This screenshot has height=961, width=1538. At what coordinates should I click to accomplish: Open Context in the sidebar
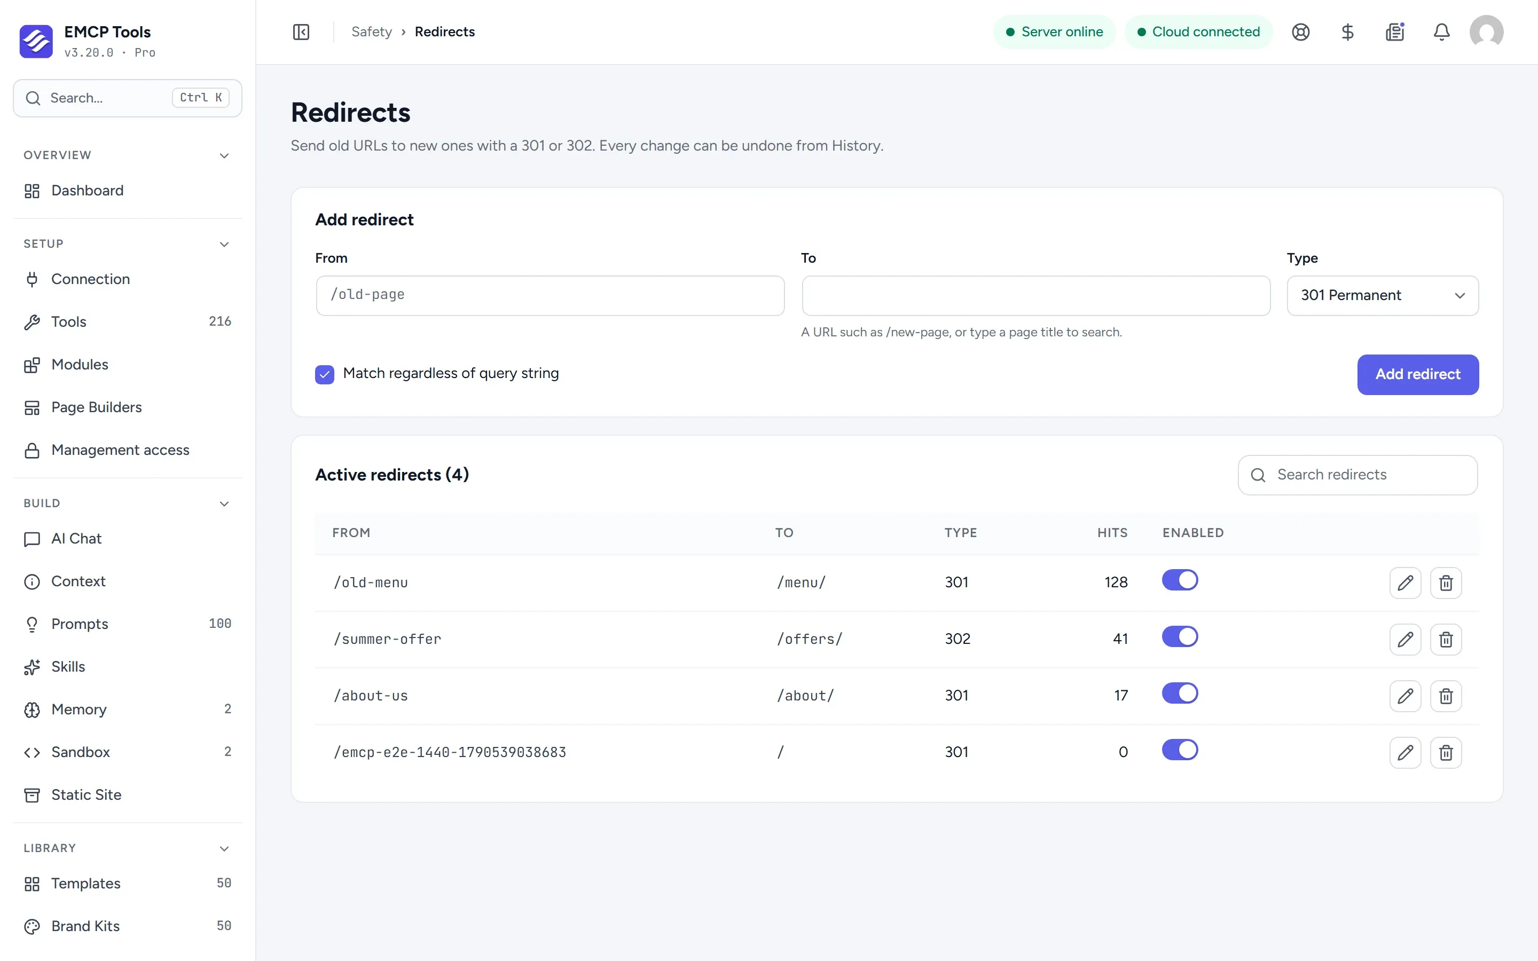click(127, 581)
